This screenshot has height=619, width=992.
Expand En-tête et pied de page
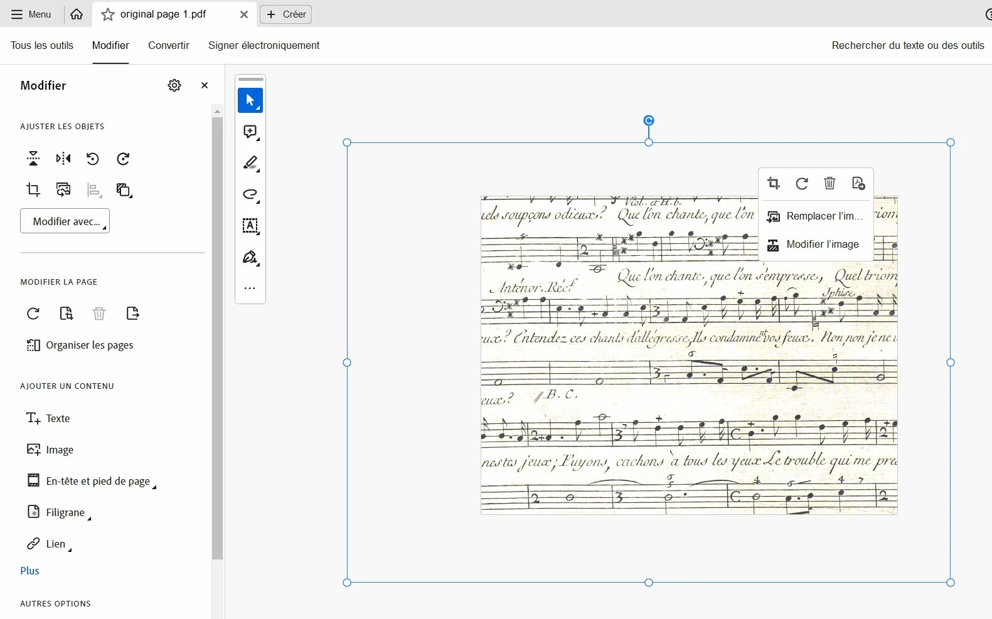click(91, 481)
